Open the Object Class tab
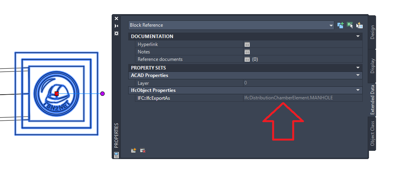The height and width of the screenshot is (172, 398). pos(372,134)
